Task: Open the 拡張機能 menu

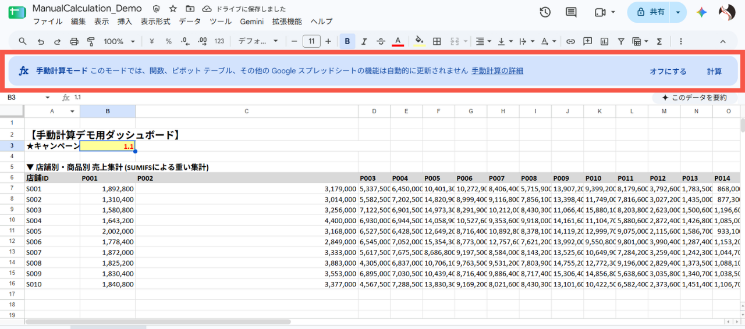Action: (x=287, y=22)
